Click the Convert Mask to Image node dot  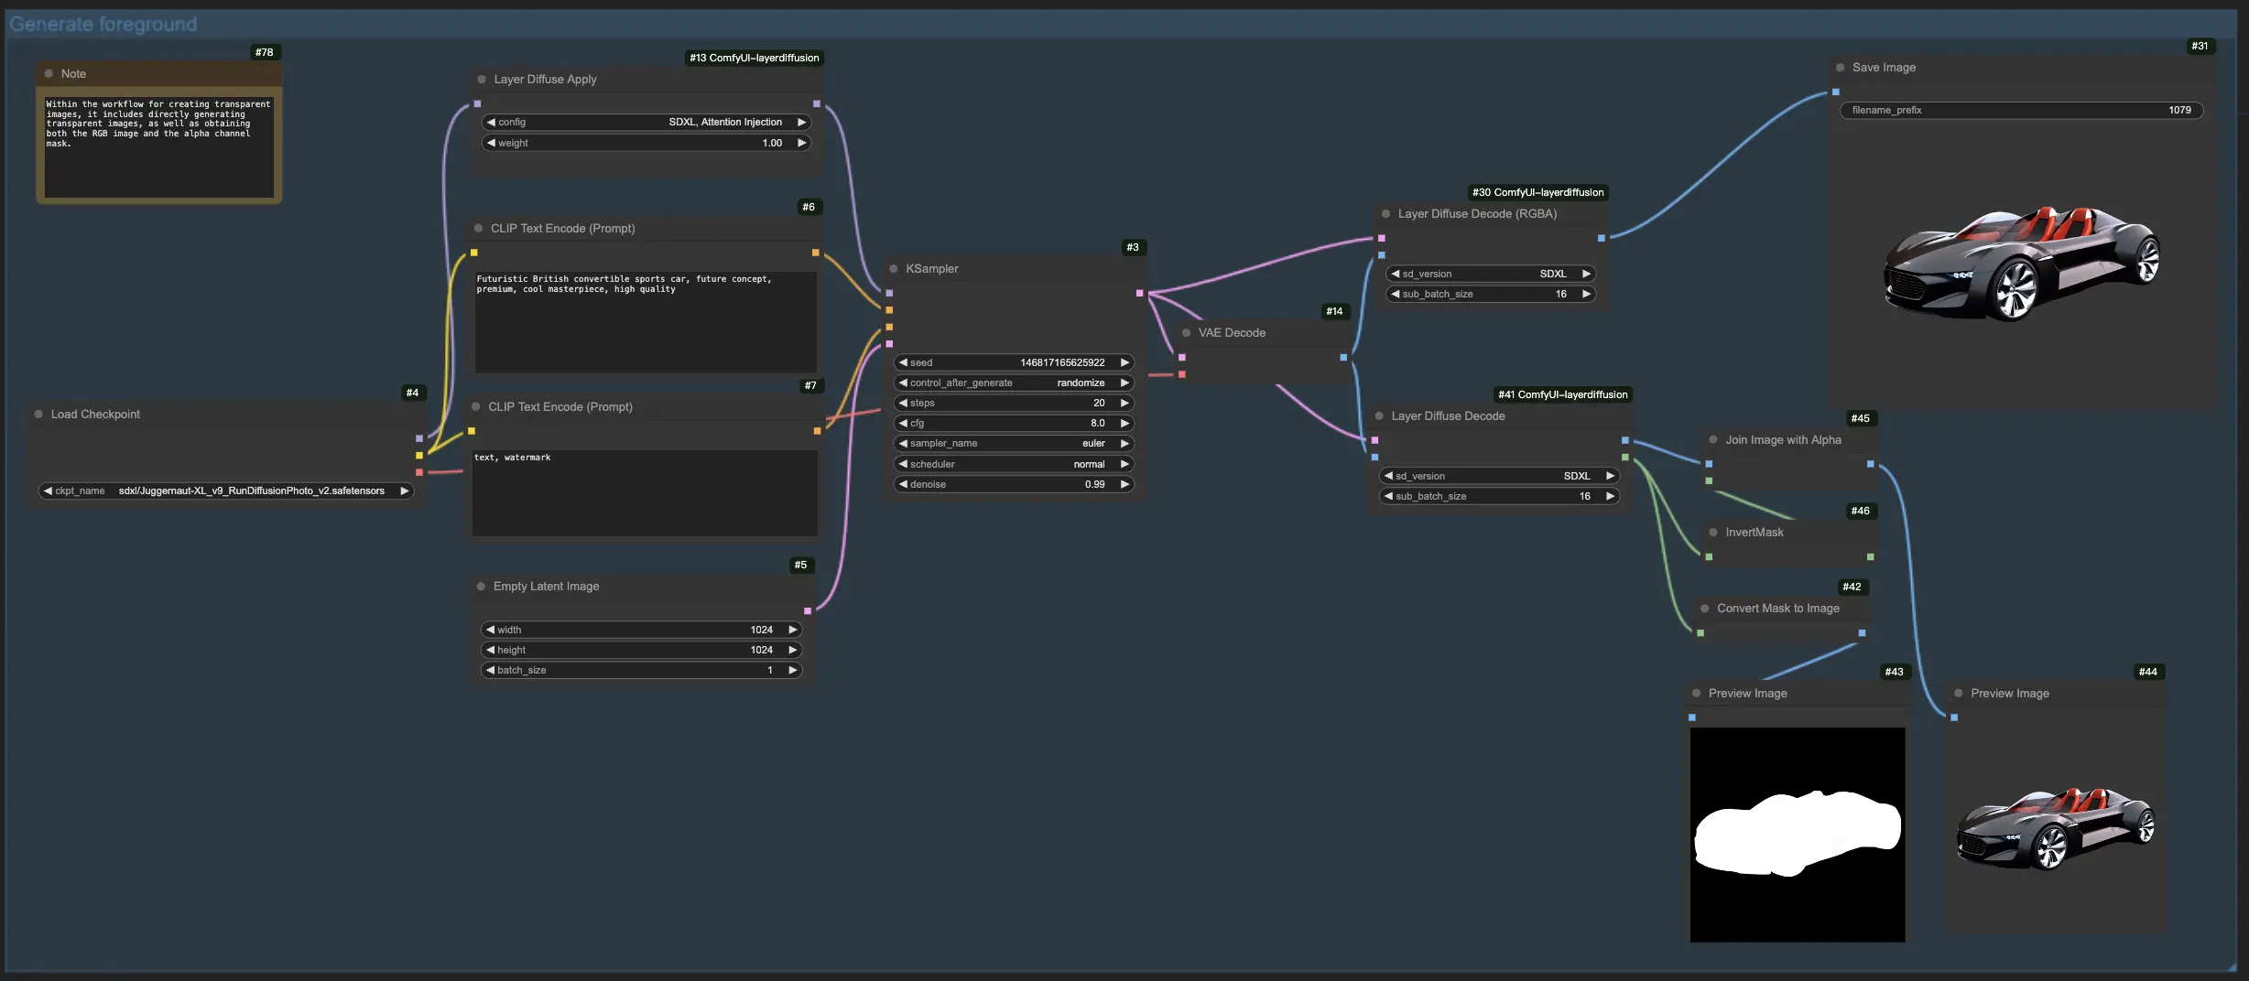(1704, 609)
